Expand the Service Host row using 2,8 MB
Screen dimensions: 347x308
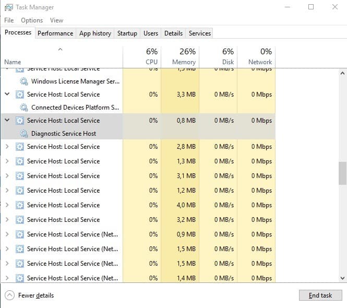pos(7,147)
